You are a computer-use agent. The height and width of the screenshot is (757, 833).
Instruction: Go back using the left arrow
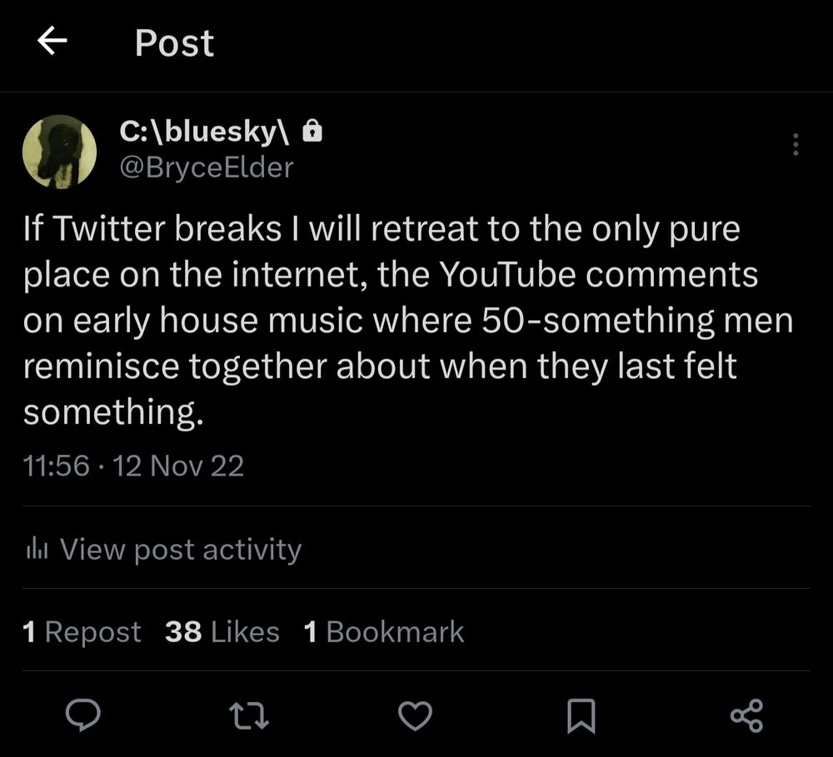coord(52,42)
